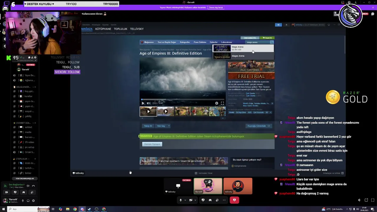377x212 pixels.
Task: Toggle fullscreen on the trailer player
Action: click(x=222, y=103)
